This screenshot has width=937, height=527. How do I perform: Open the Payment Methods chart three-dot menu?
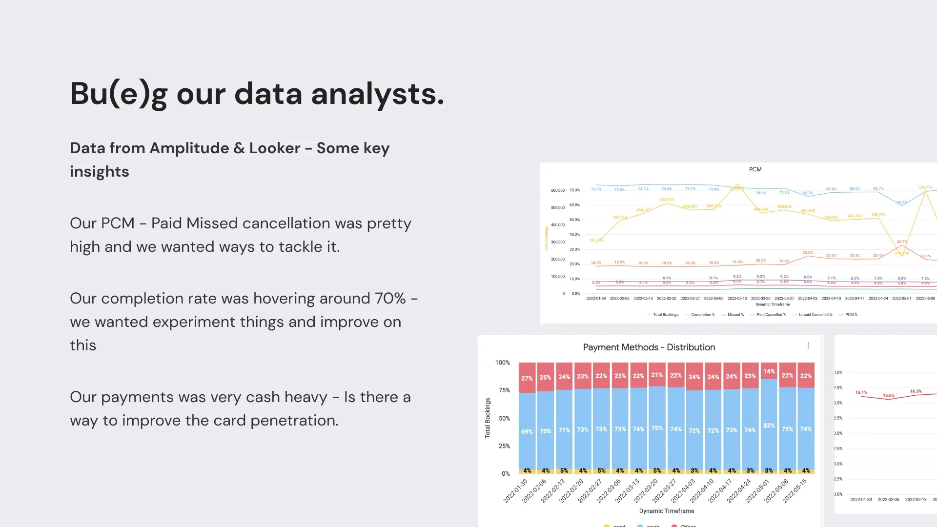tap(808, 345)
